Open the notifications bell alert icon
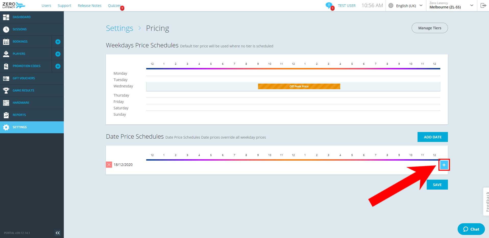The height and width of the screenshot is (238, 489). (x=329, y=5)
